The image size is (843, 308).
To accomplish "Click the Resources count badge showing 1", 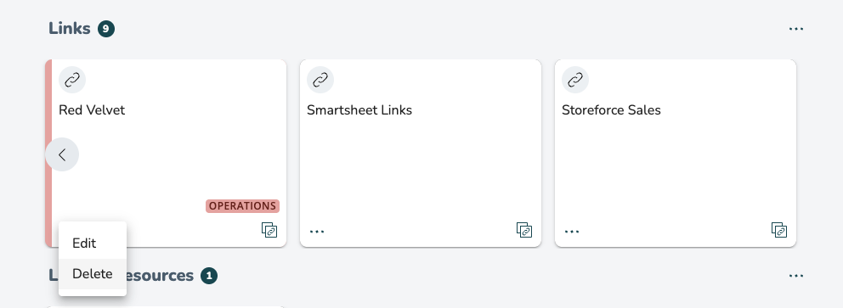I will [x=209, y=276].
